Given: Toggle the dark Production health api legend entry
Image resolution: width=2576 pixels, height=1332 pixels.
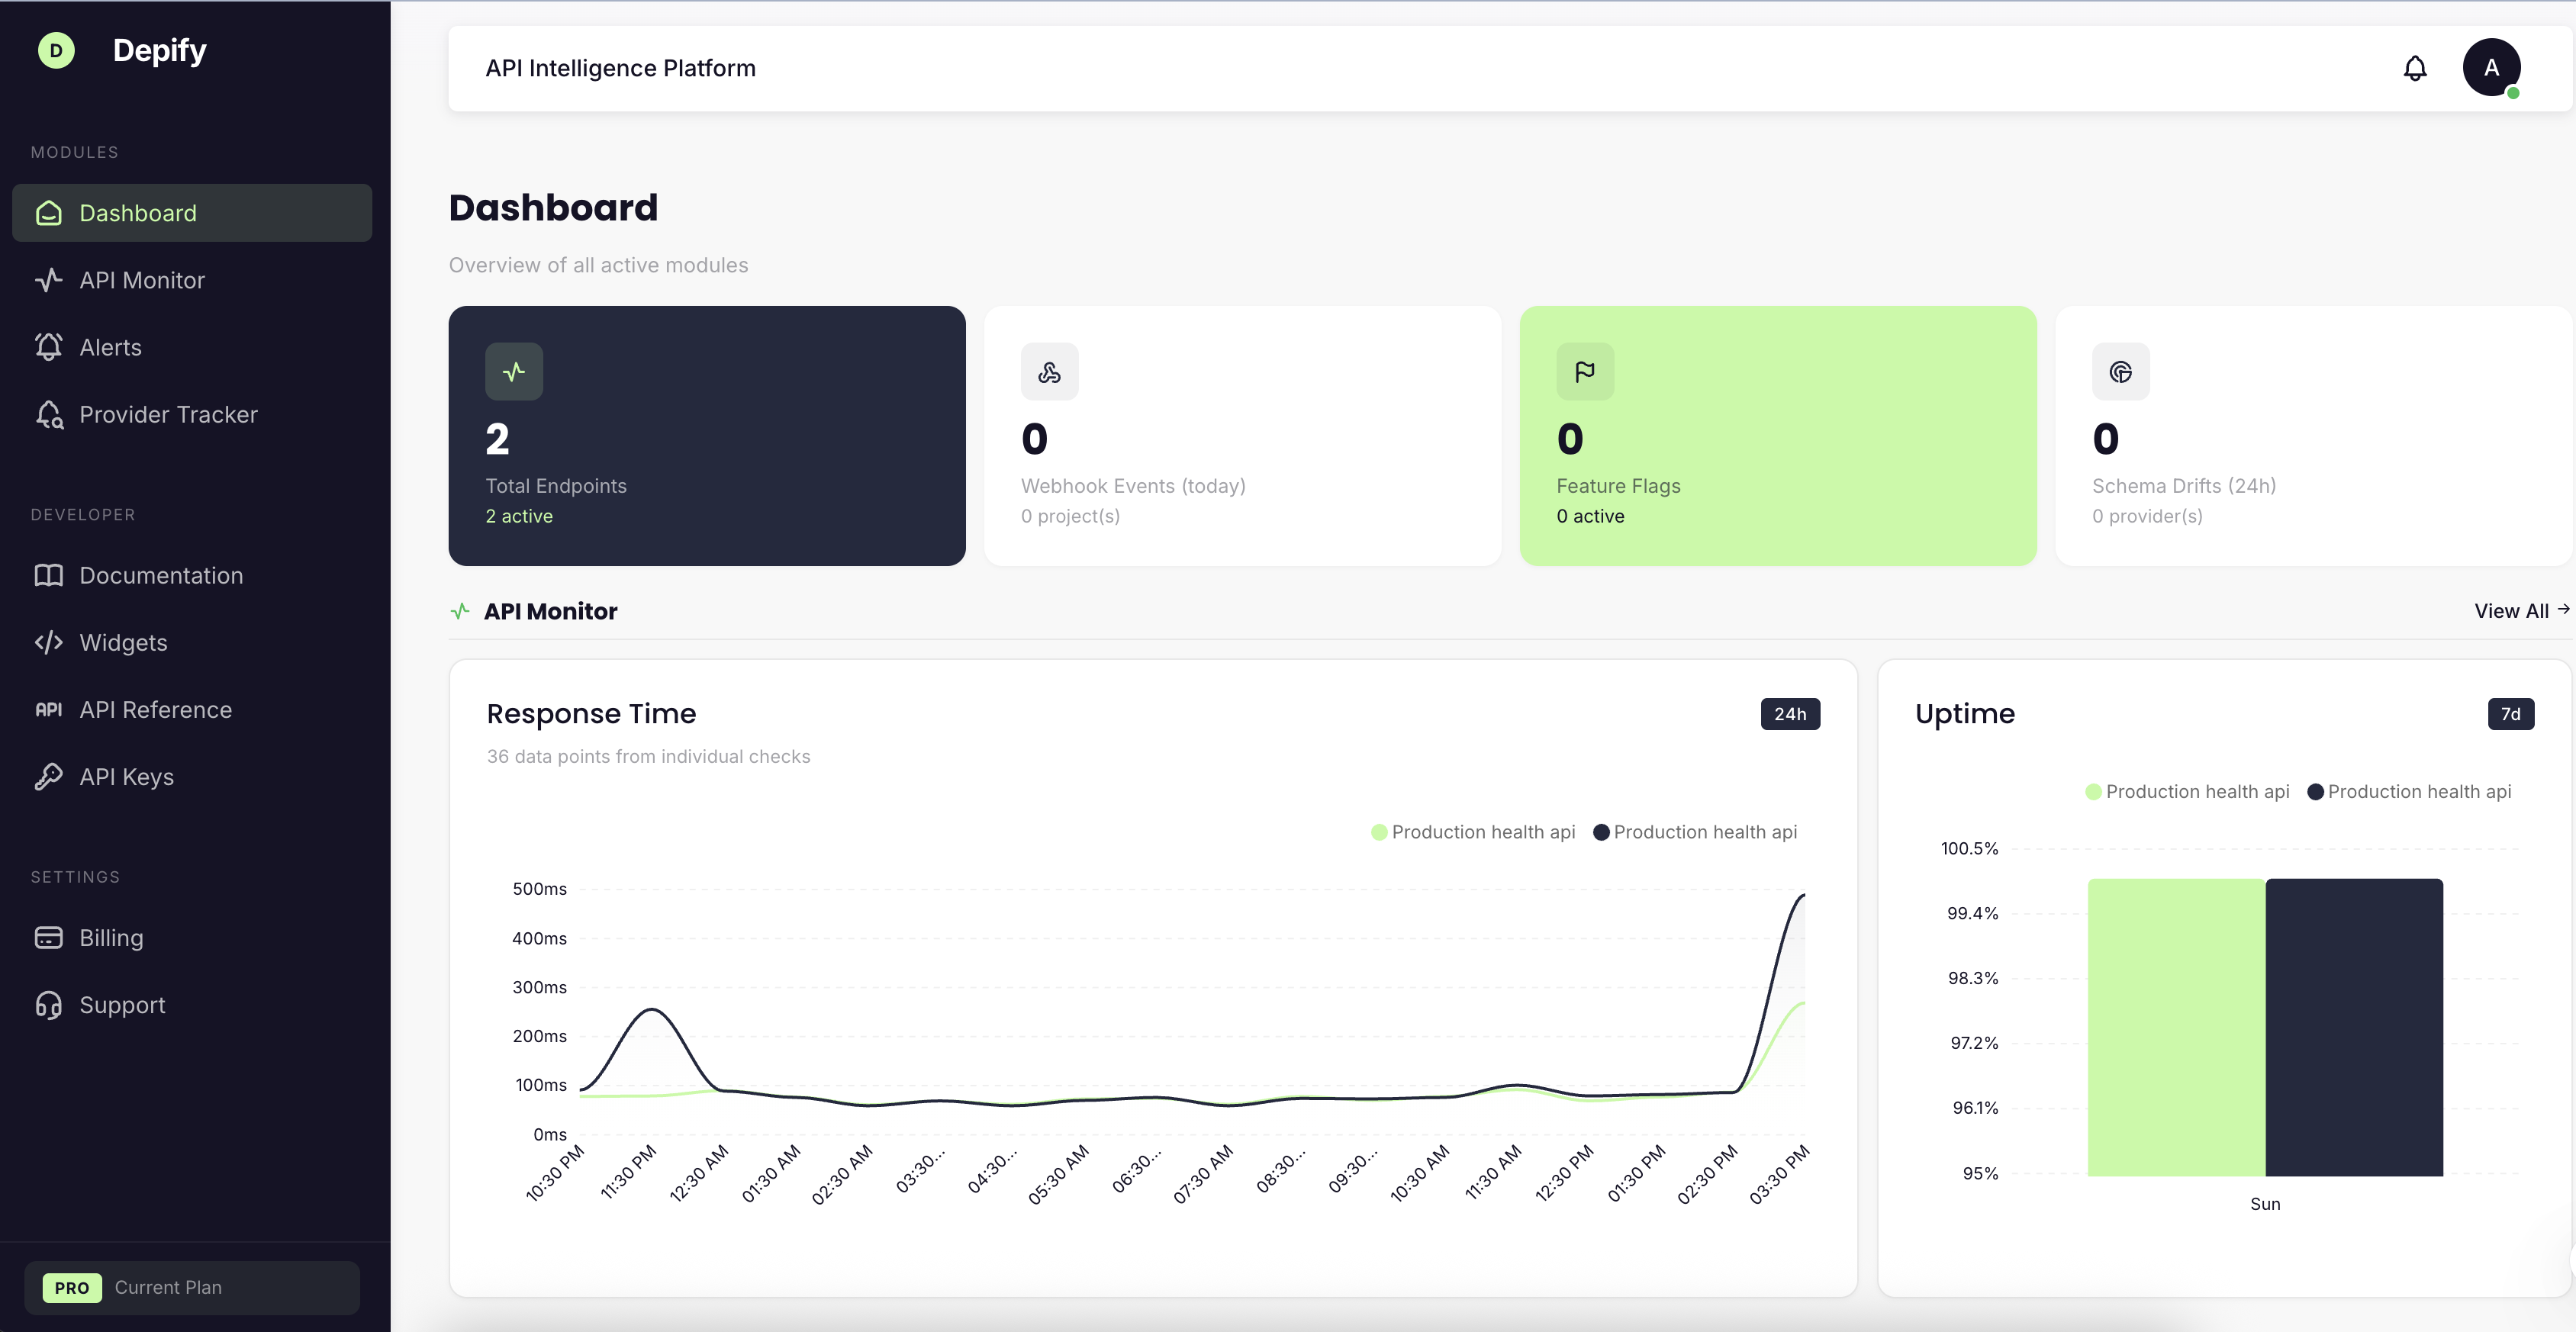Looking at the screenshot, I should pos(1695,831).
